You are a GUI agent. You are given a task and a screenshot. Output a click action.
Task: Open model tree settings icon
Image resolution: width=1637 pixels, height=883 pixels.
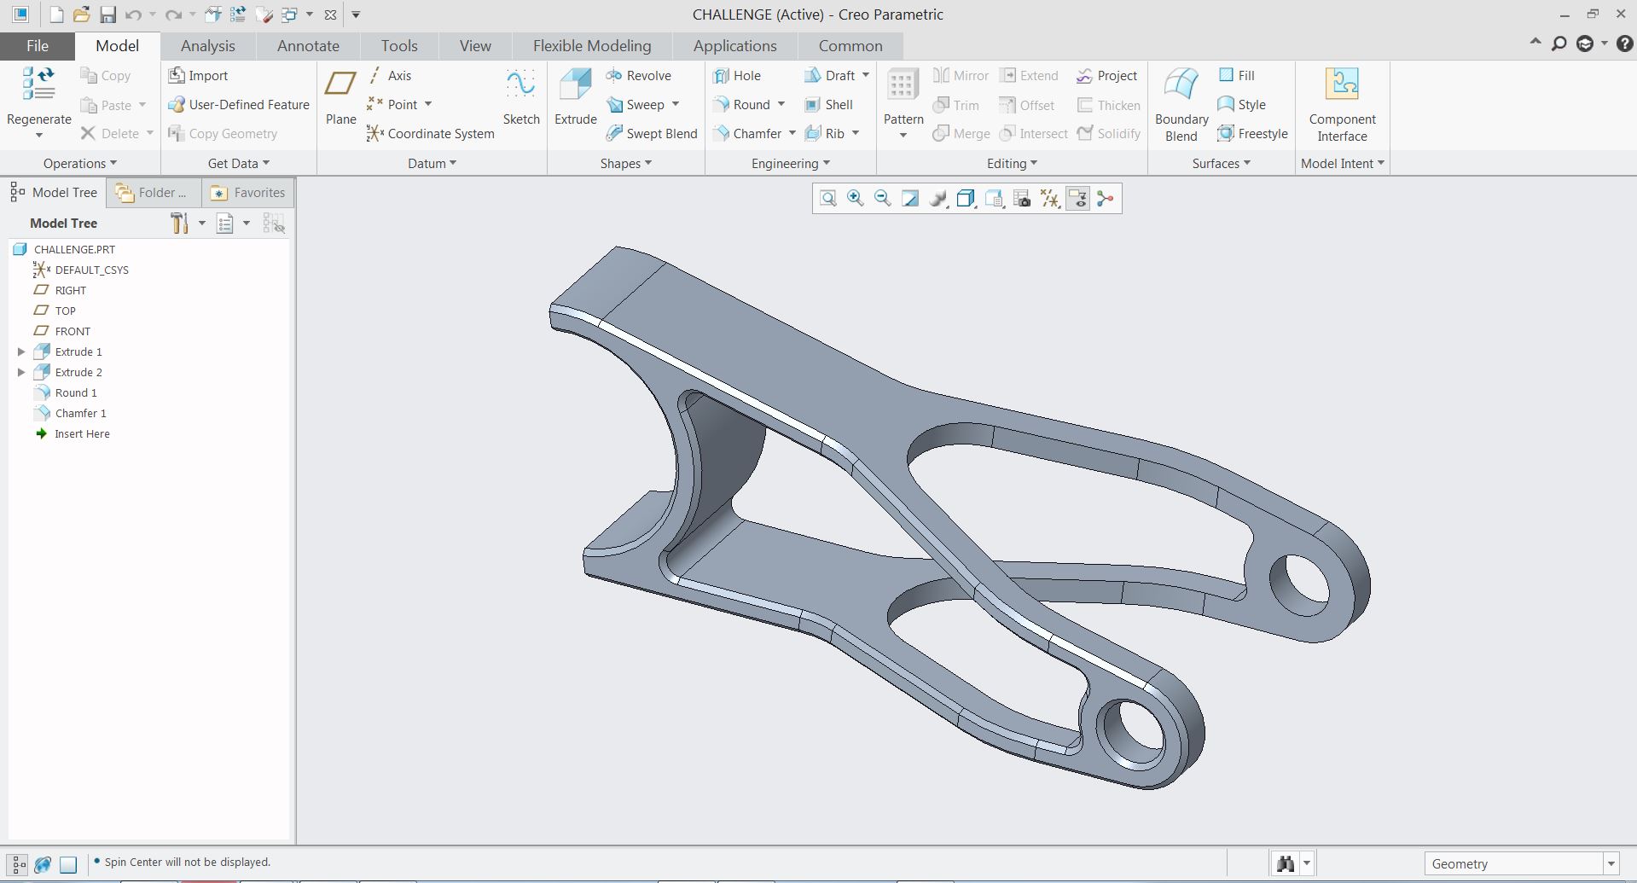pyautogui.click(x=179, y=224)
